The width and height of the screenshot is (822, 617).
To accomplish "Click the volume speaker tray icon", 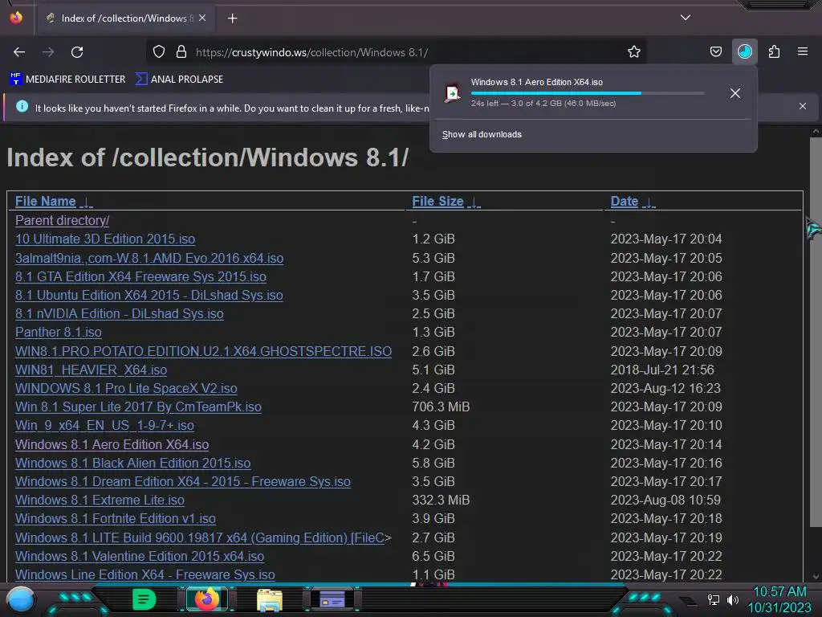I will pos(732,599).
